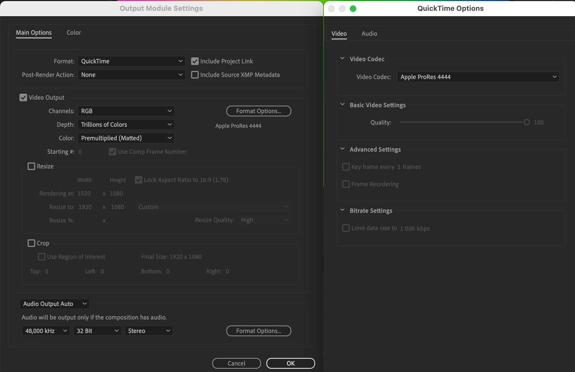This screenshot has height=372, width=575.
Task: Open the Audio Output Auto dropdown
Action: click(54, 304)
